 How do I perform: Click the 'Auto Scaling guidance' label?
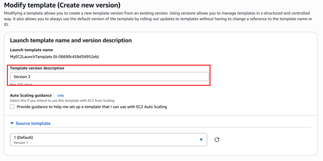tap(31, 95)
